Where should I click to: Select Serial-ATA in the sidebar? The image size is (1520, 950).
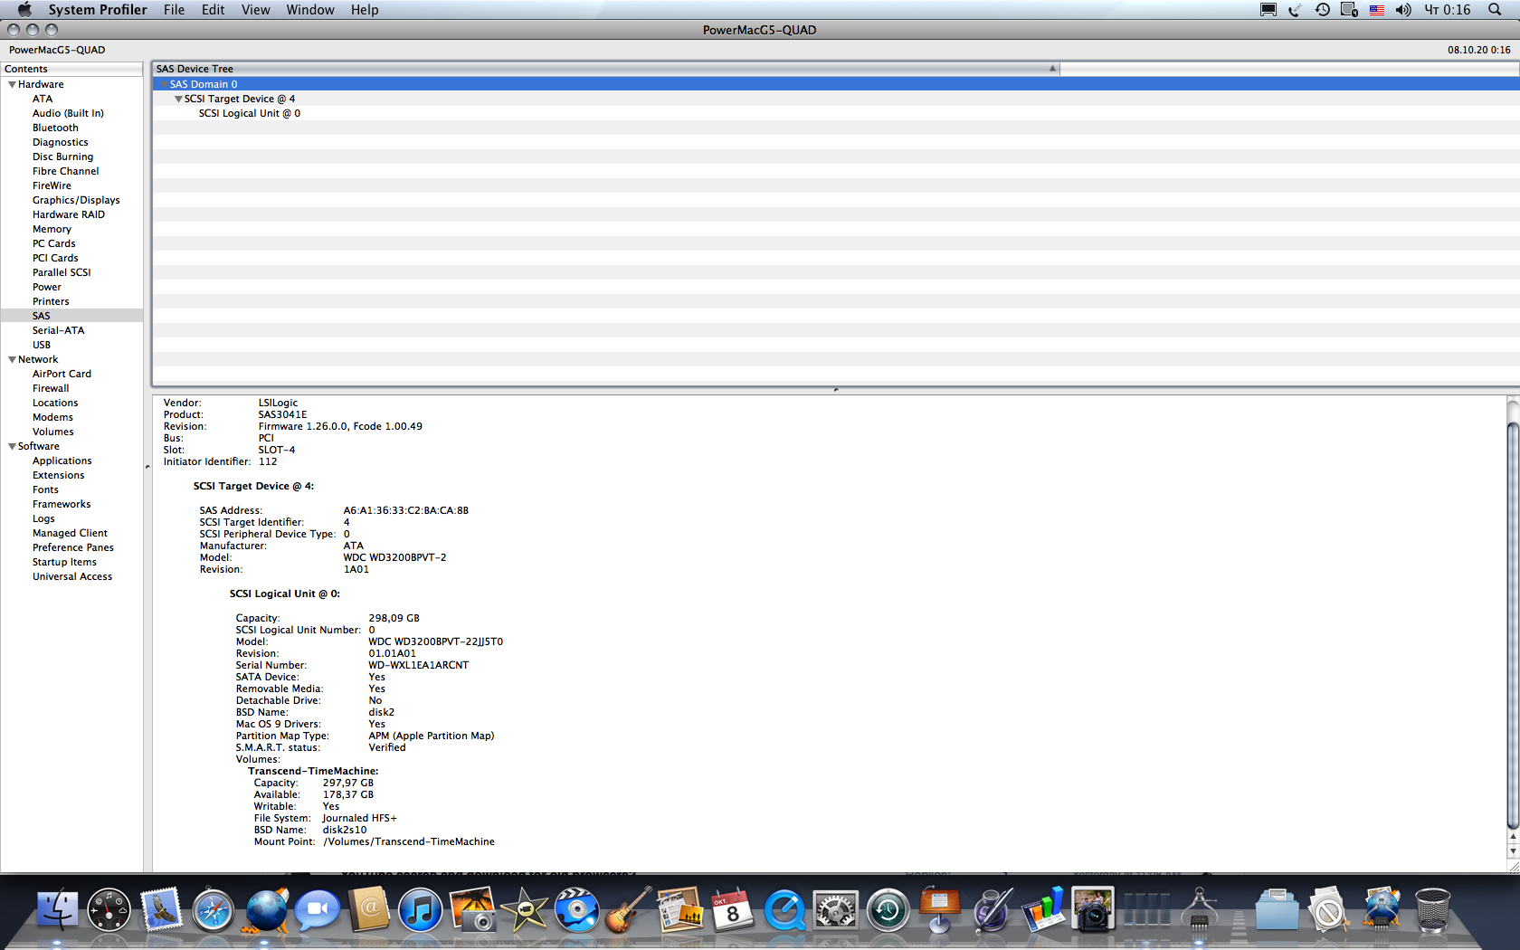58,330
